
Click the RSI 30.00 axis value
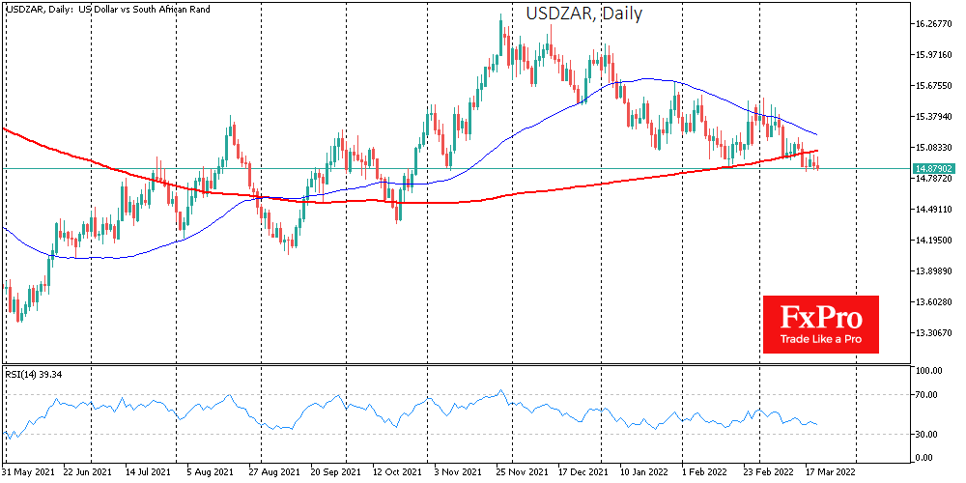tap(928, 435)
